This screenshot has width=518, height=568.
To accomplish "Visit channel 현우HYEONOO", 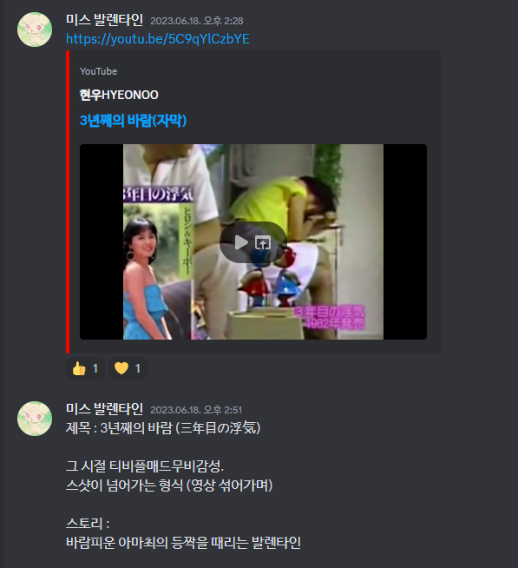I will pyautogui.click(x=119, y=95).
